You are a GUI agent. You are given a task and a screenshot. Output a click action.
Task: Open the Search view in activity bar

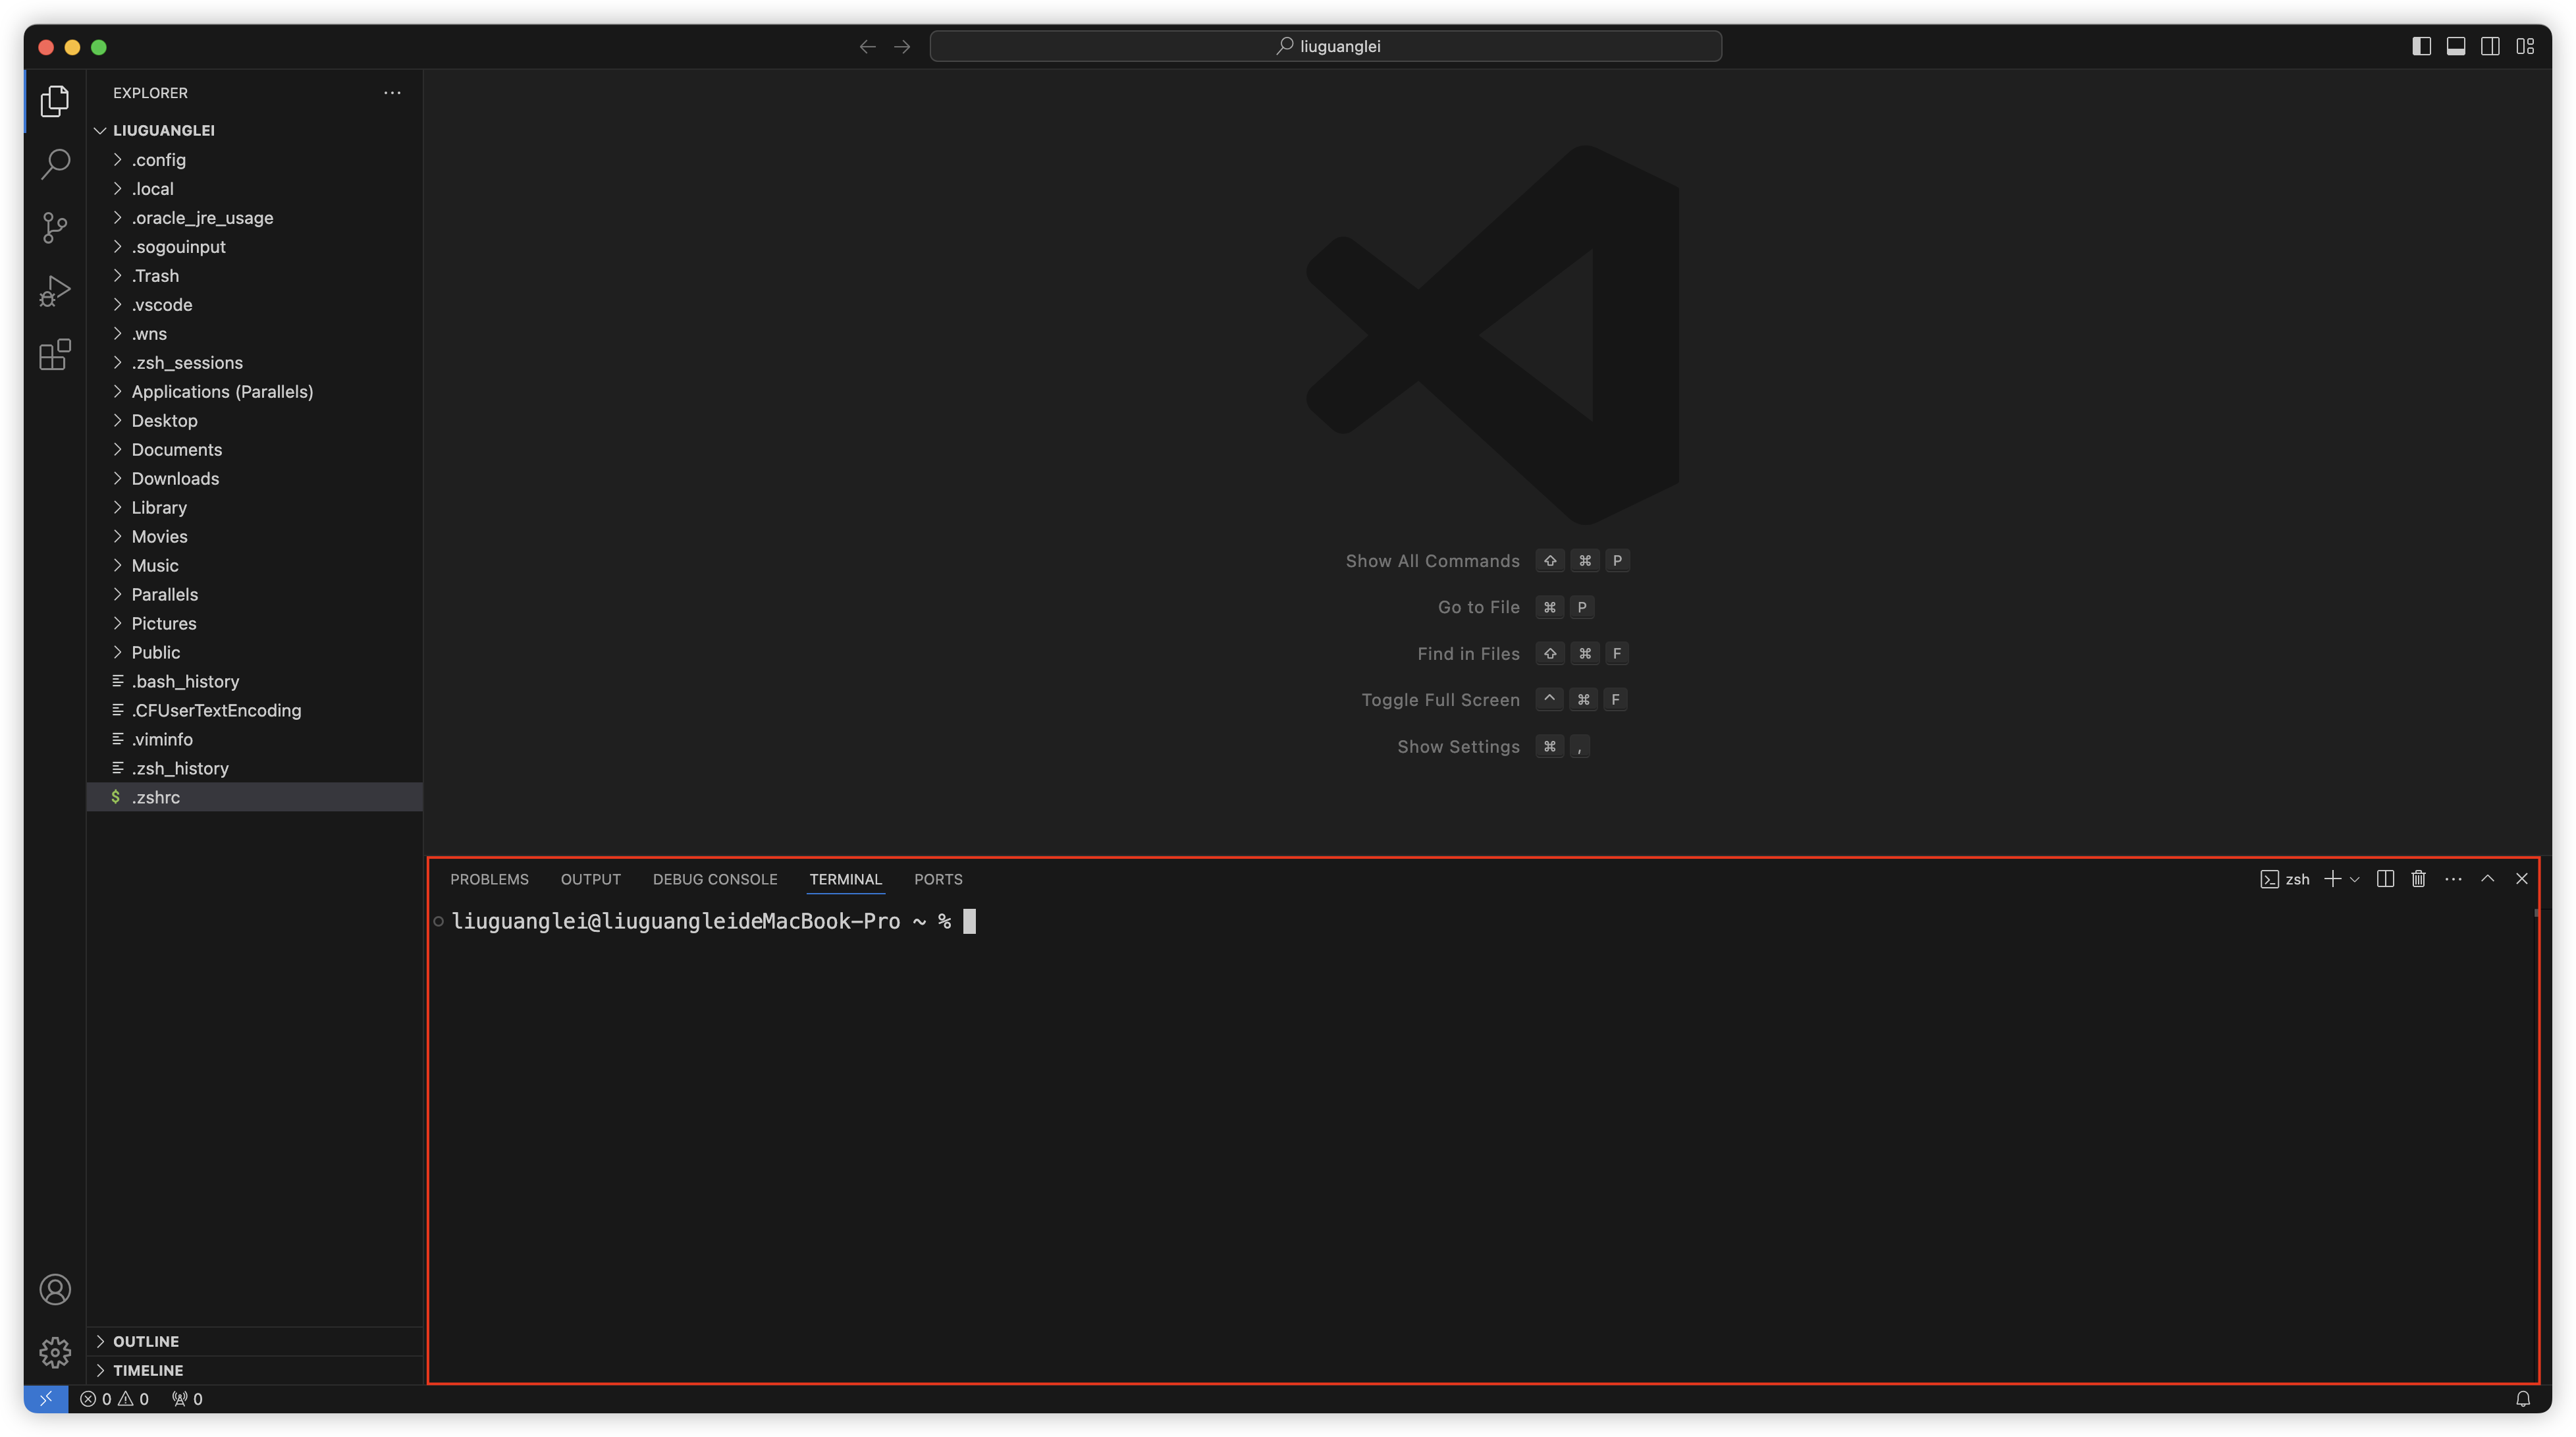(55, 164)
